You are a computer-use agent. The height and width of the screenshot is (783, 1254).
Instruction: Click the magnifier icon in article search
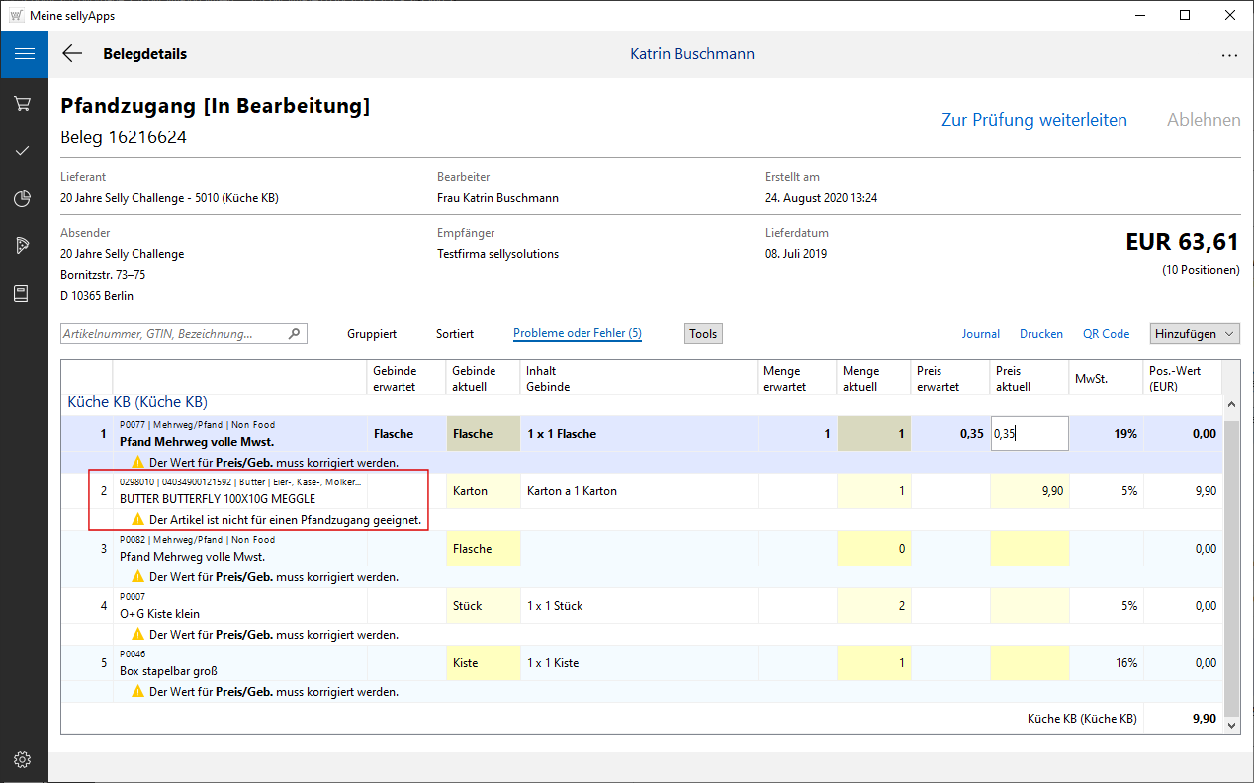tap(294, 334)
